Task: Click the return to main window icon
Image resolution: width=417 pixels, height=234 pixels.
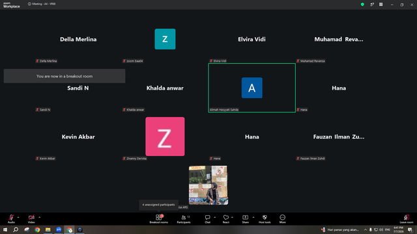Action: [372, 5]
